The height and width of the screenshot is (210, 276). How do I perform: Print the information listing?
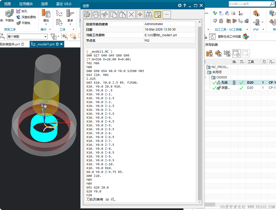[96, 15]
